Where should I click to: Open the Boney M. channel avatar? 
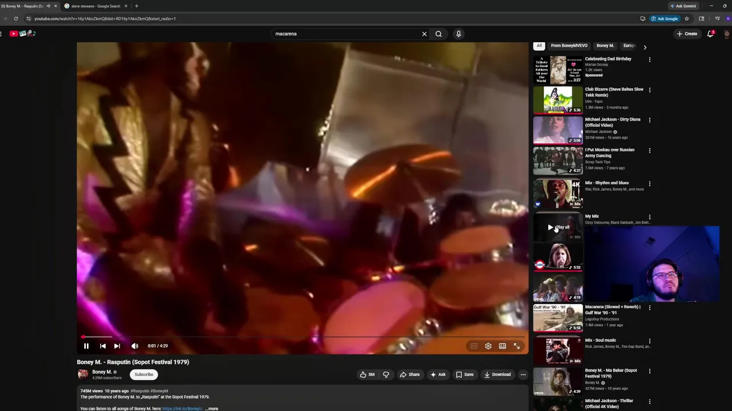pyautogui.click(x=83, y=374)
